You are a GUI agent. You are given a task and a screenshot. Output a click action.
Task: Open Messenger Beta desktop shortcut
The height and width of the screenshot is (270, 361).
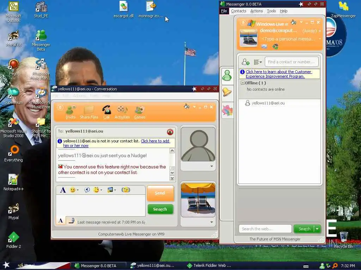pyautogui.click(x=41, y=40)
